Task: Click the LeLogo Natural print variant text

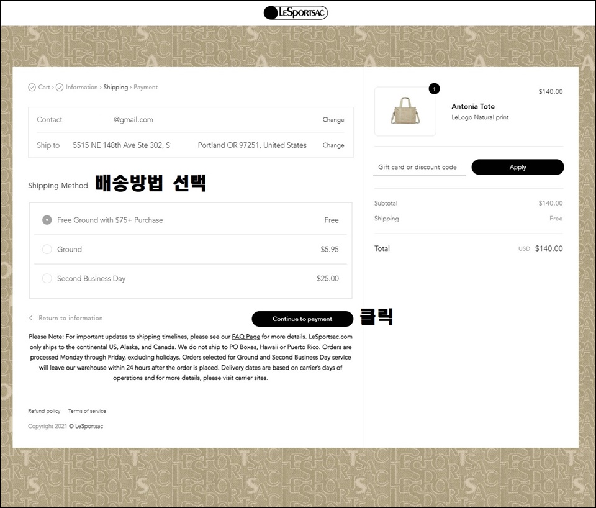Action: pos(480,117)
